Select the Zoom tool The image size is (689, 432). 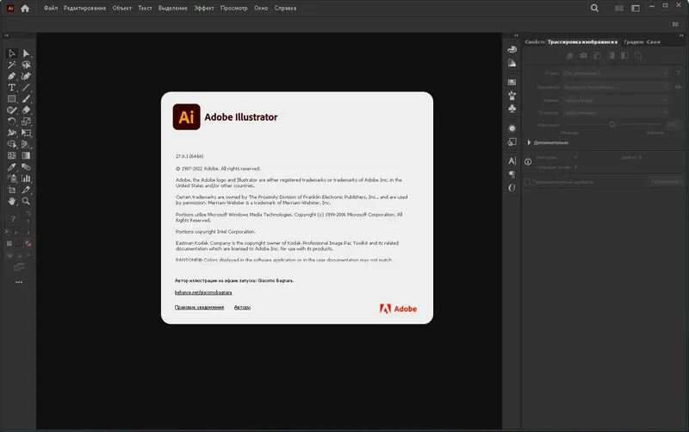pyautogui.click(x=27, y=202)
